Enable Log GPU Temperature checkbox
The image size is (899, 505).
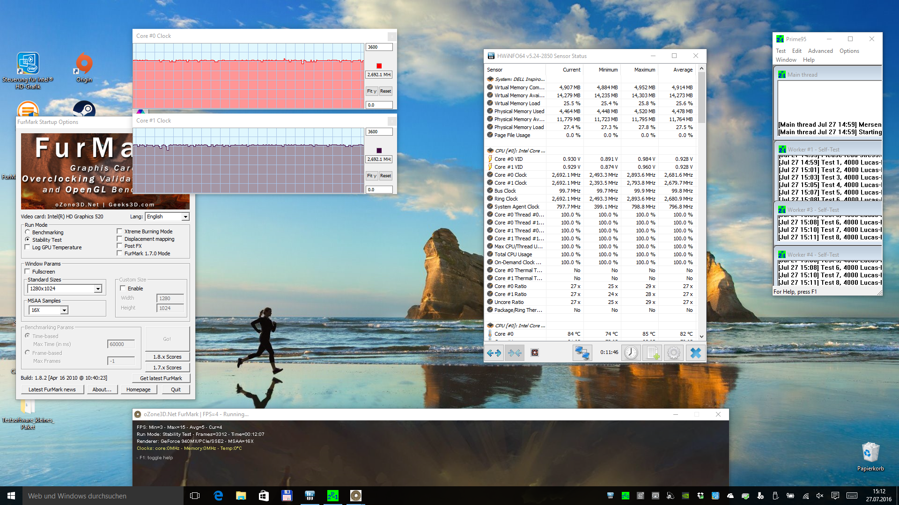pos(53,247)
